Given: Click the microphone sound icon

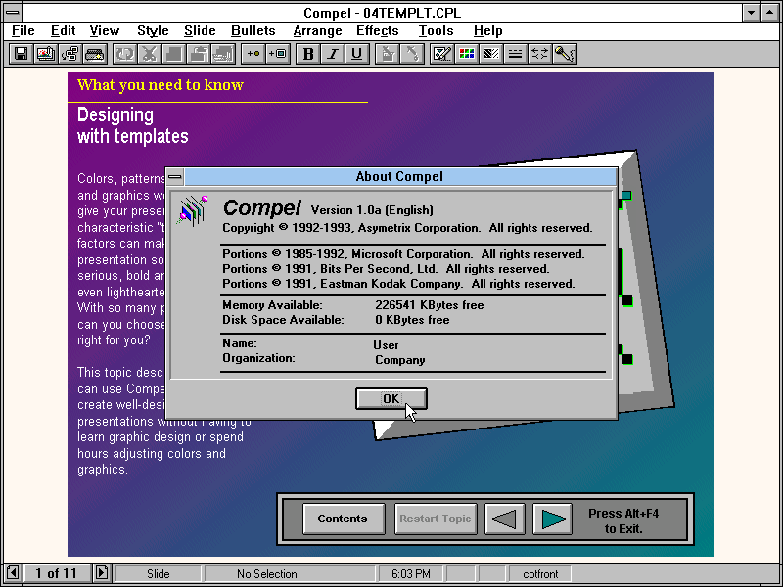Looking at the screenshot, I should (565, 54).
